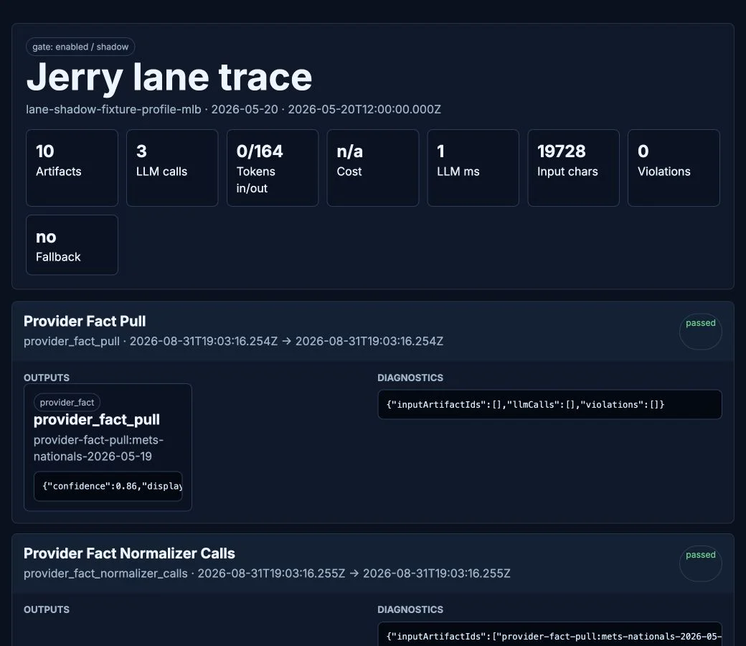Click the 19728 Input chars card

pos(573,167)
